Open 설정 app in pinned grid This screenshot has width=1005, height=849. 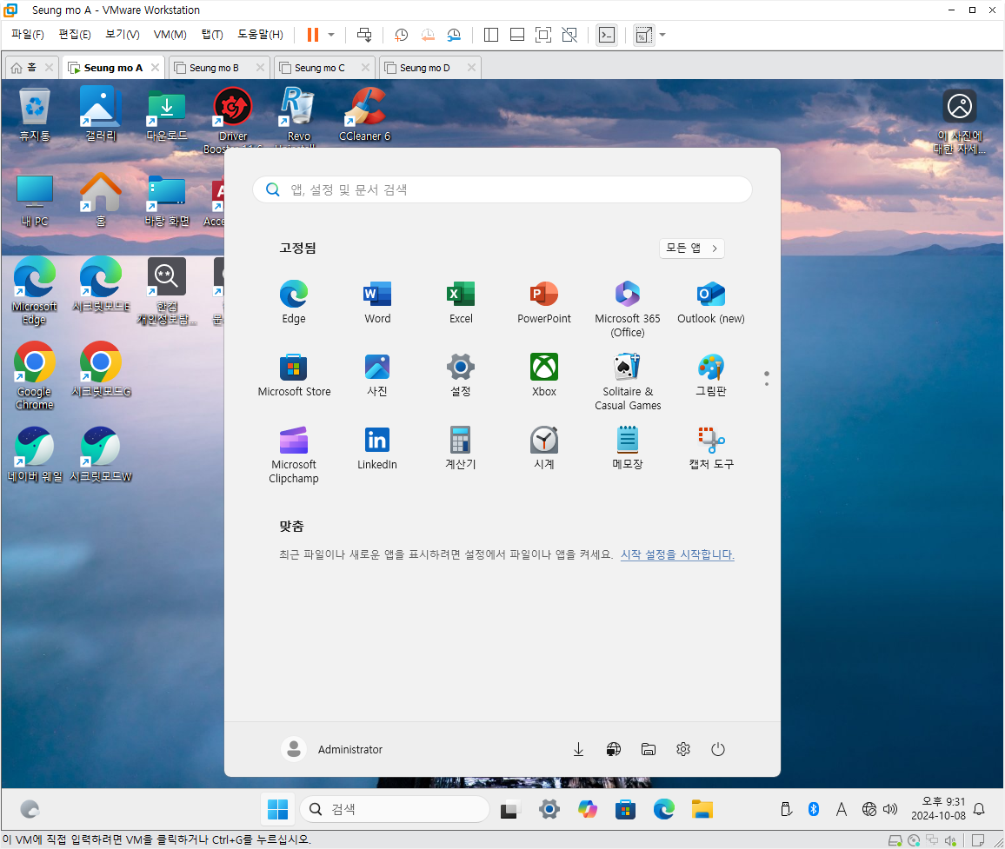(x=460, y=375)
